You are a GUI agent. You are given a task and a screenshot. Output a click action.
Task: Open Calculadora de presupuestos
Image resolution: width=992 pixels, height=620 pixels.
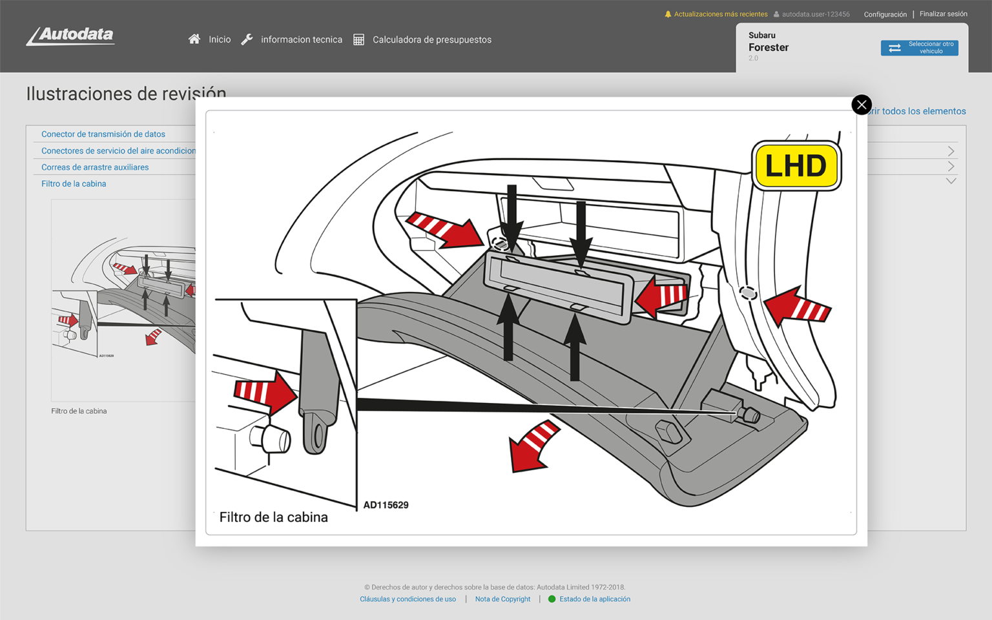(431, 39)
